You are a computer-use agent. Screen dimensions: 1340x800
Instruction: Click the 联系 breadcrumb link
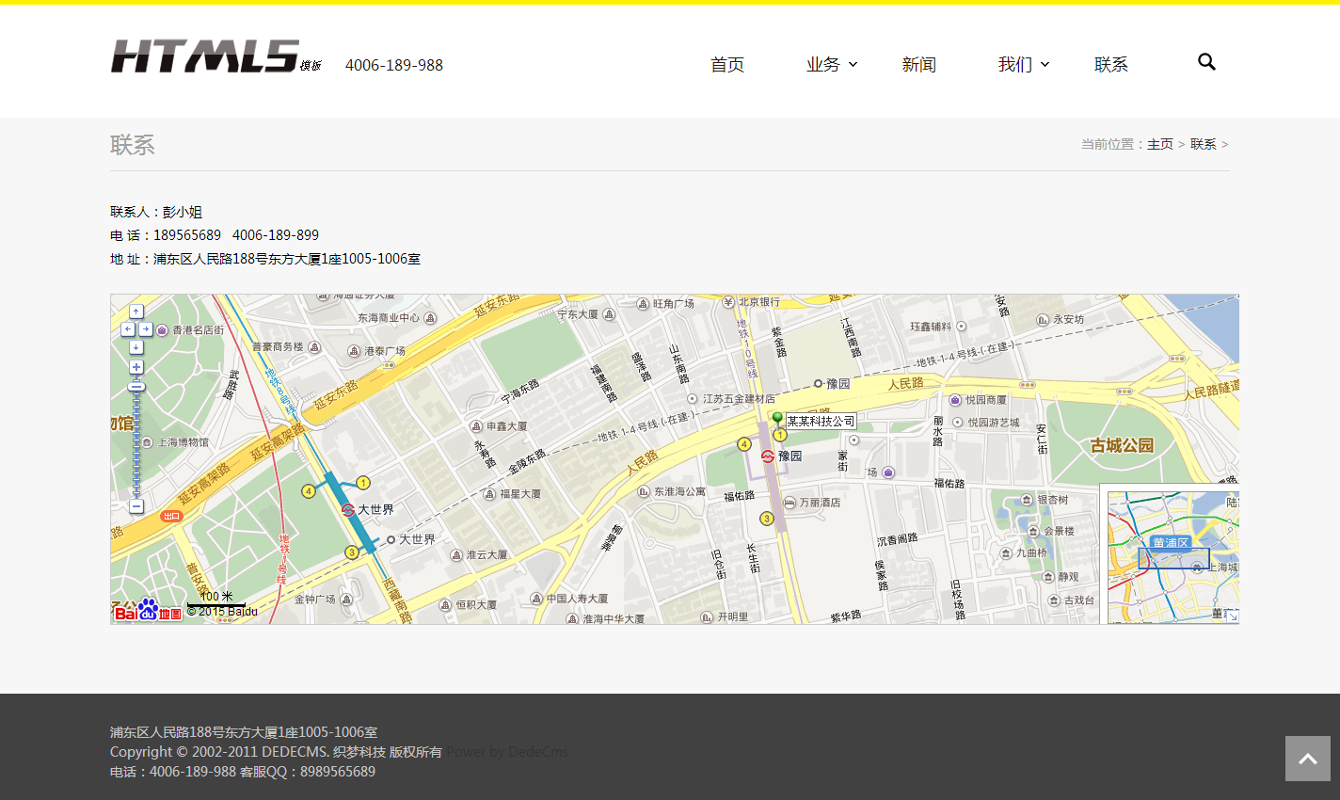tap(1203, 144)
